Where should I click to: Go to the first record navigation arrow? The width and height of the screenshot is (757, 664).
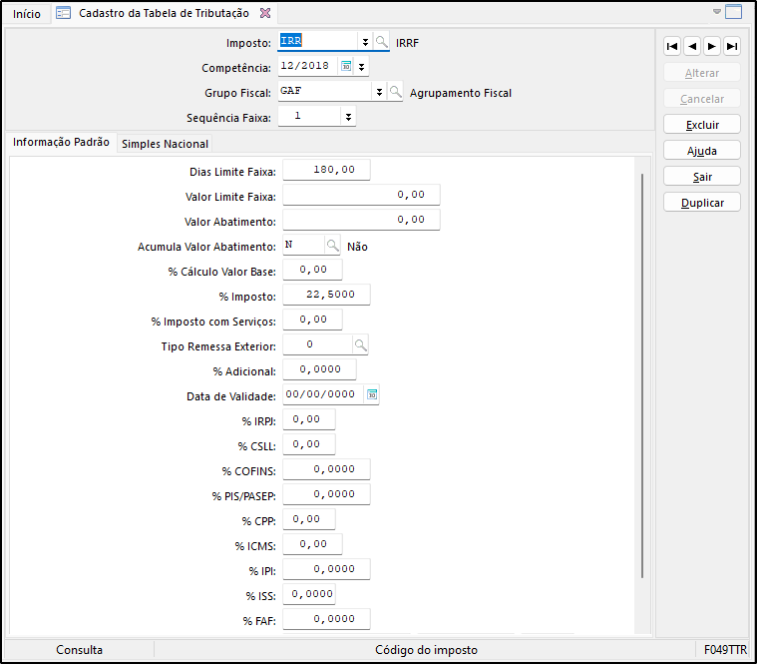coord(672,46)
